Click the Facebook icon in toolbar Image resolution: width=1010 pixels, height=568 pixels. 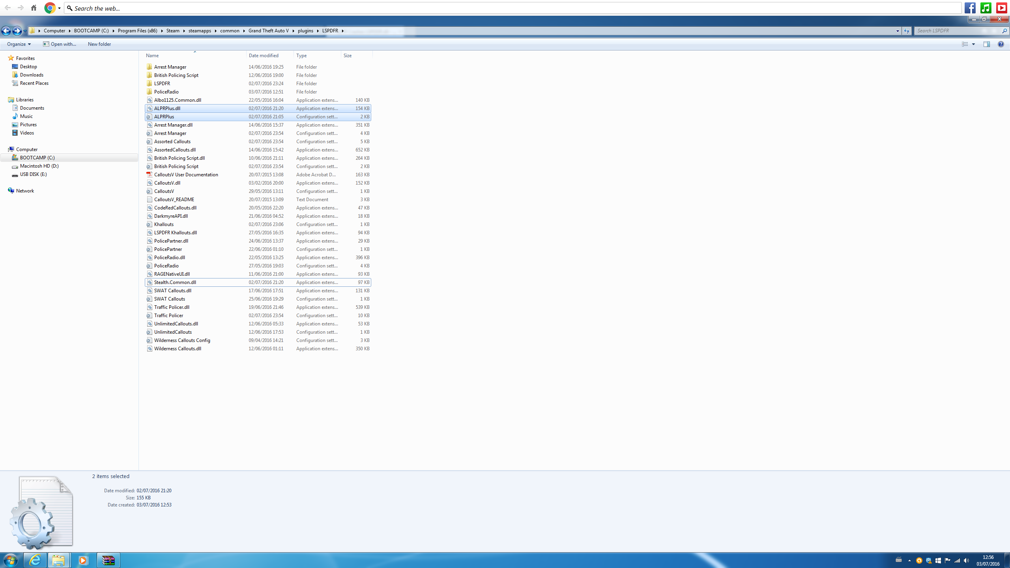click(x=970, y=8)
